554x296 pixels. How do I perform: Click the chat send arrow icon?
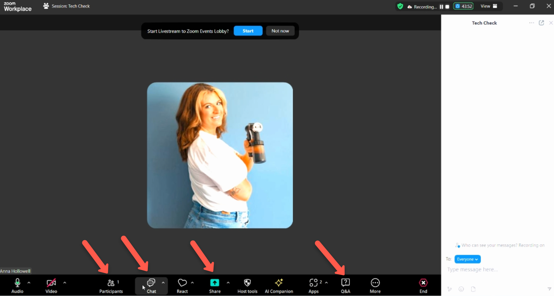point(549,289)
